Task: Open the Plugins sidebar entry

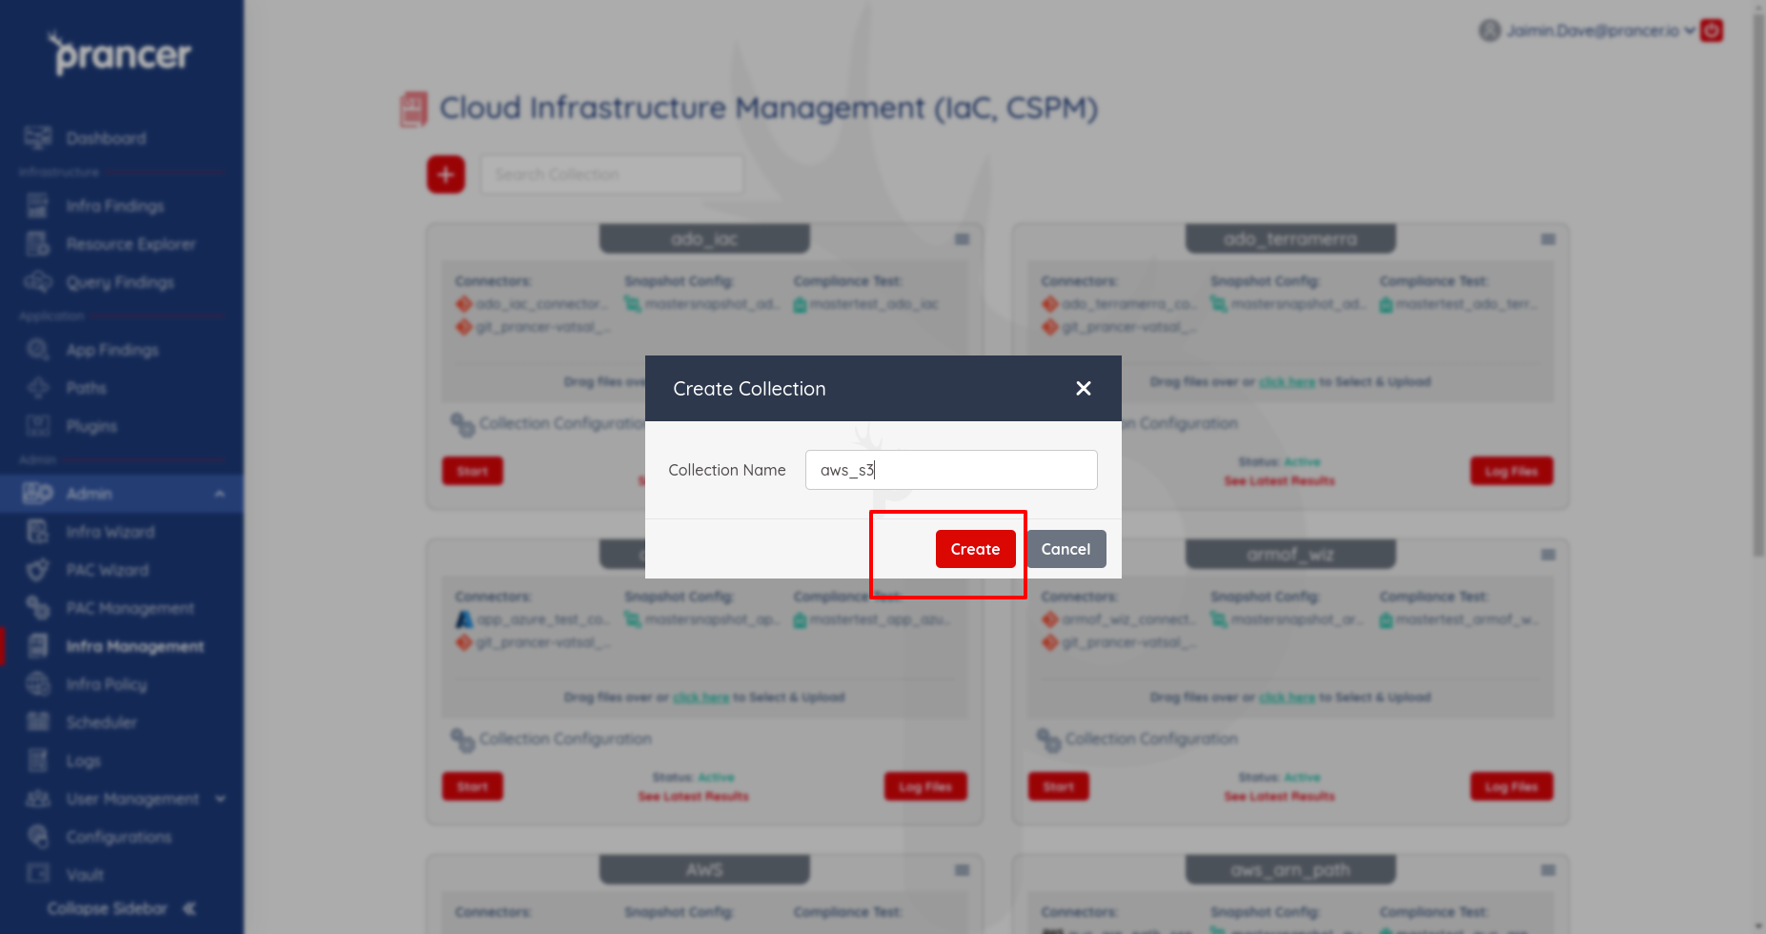Action: click(91, 426)
